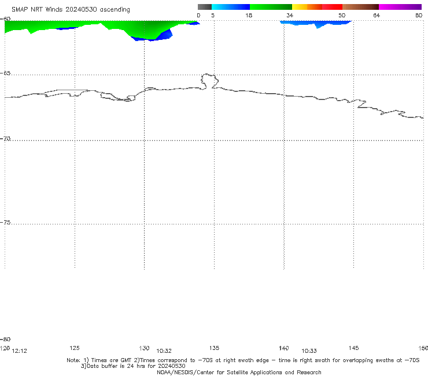Click the longitude label "130"
This screenshot has width=428, height=376.
tap(144, 348)
